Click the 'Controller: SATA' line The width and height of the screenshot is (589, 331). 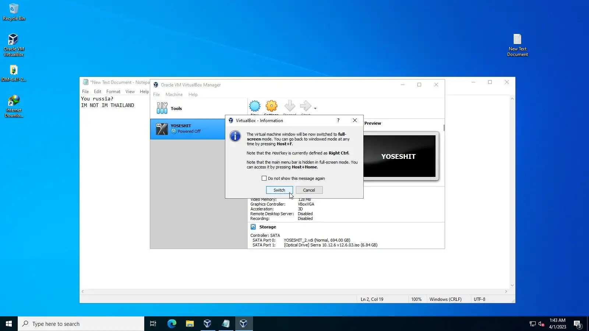[265, 235]
